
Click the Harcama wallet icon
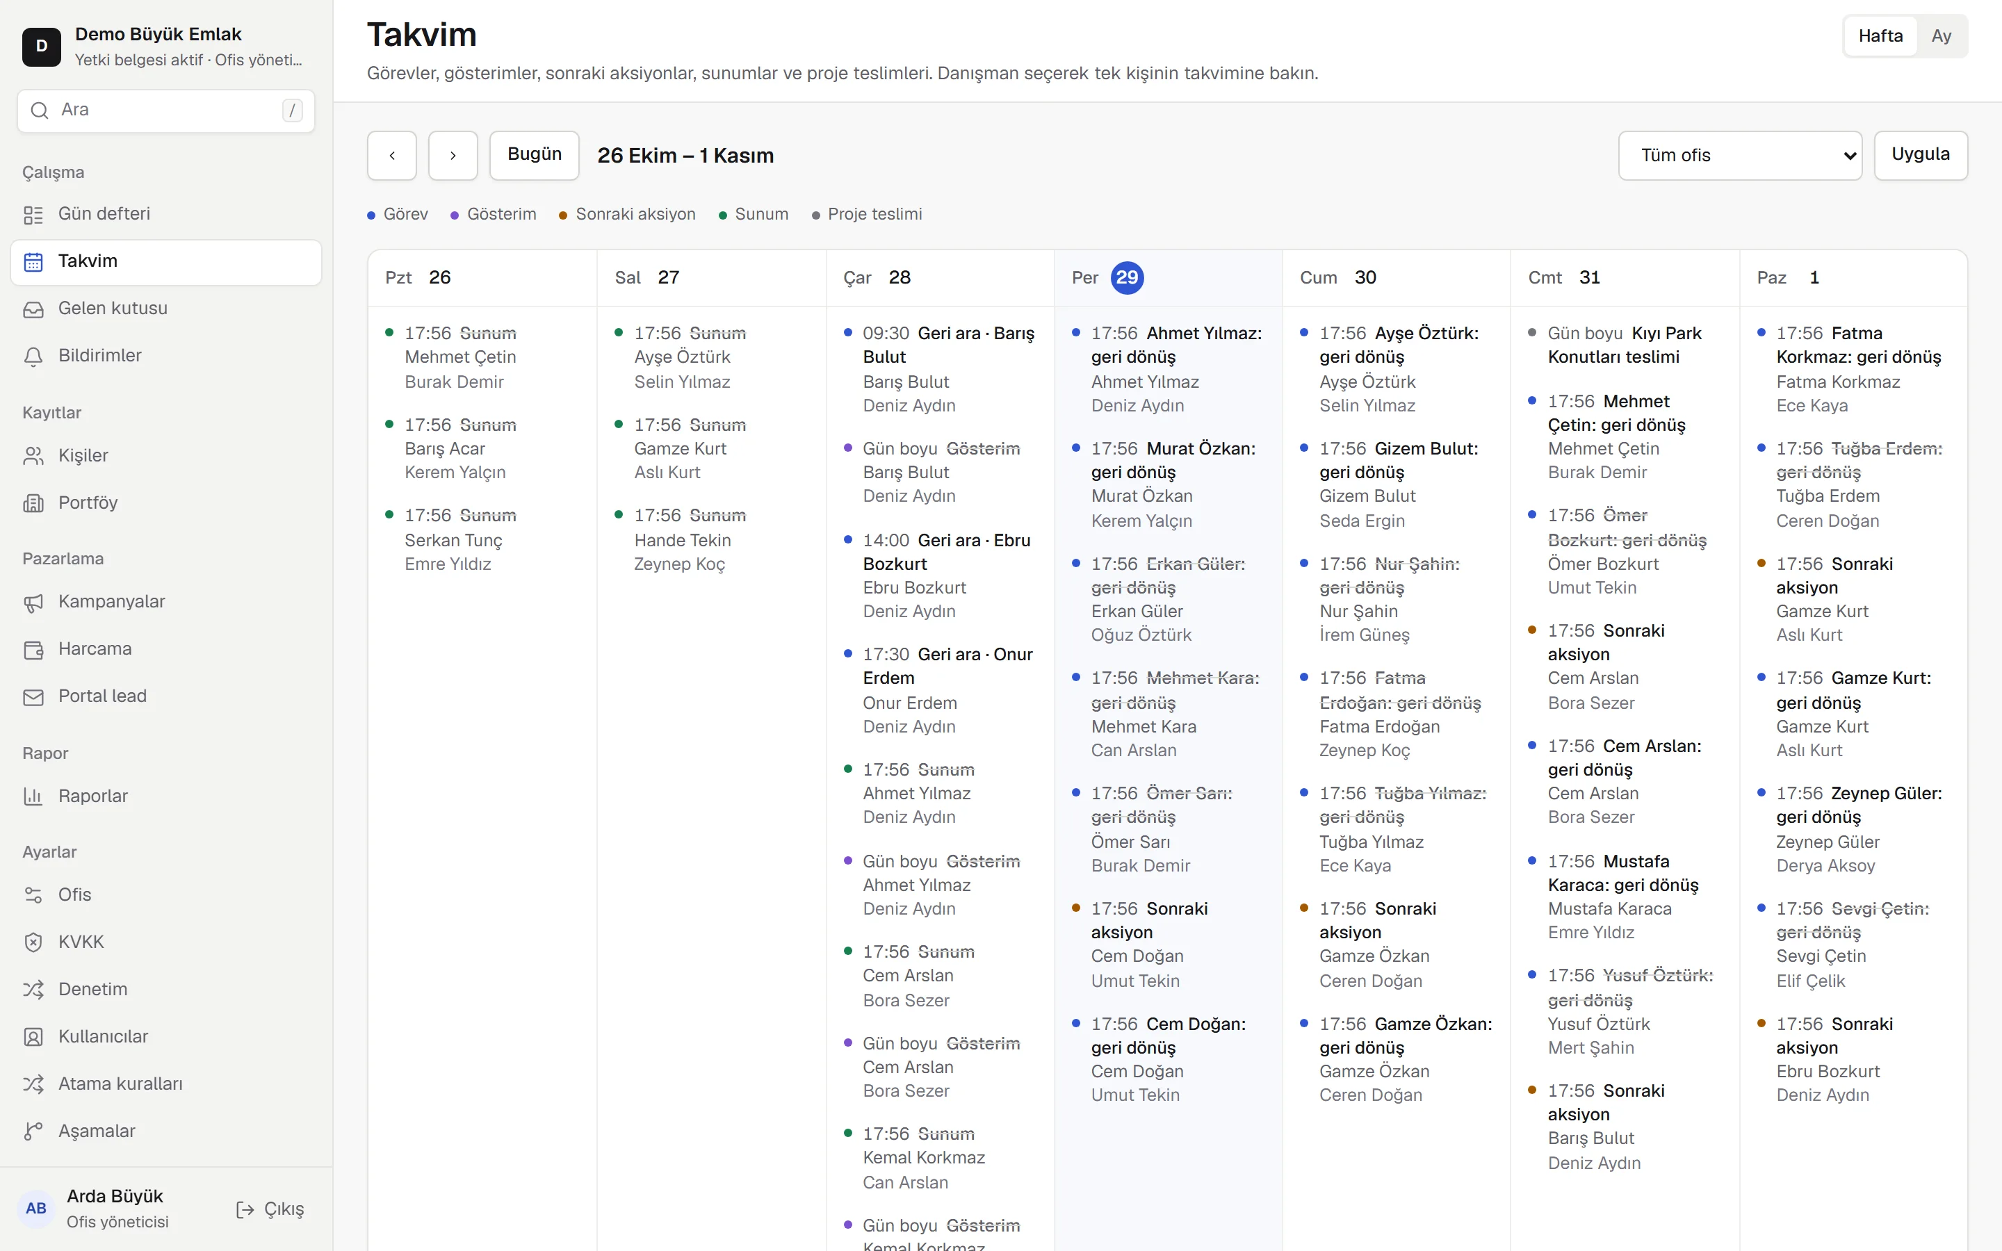[33, 650]
